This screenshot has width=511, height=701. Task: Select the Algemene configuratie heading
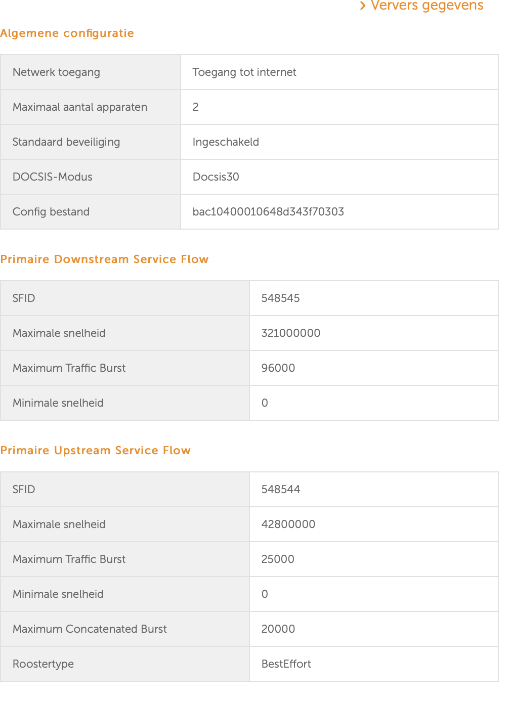point(67,33)
